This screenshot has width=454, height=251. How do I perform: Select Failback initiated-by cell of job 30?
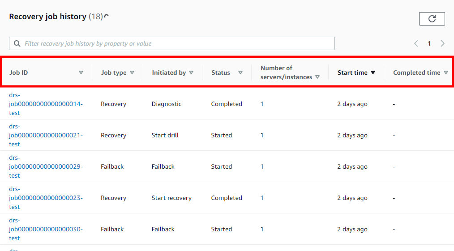[x=163, y=229]
